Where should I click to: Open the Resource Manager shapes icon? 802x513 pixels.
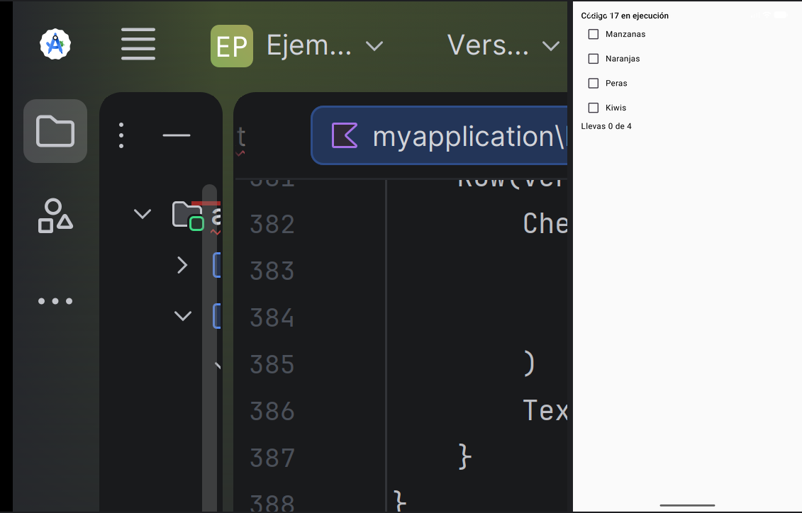pos(55,215)
